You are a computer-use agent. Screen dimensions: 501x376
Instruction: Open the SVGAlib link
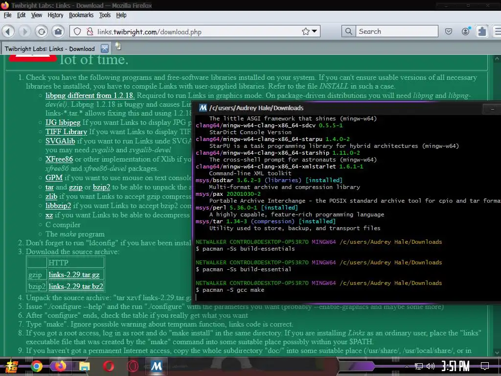tap(60, 141)
